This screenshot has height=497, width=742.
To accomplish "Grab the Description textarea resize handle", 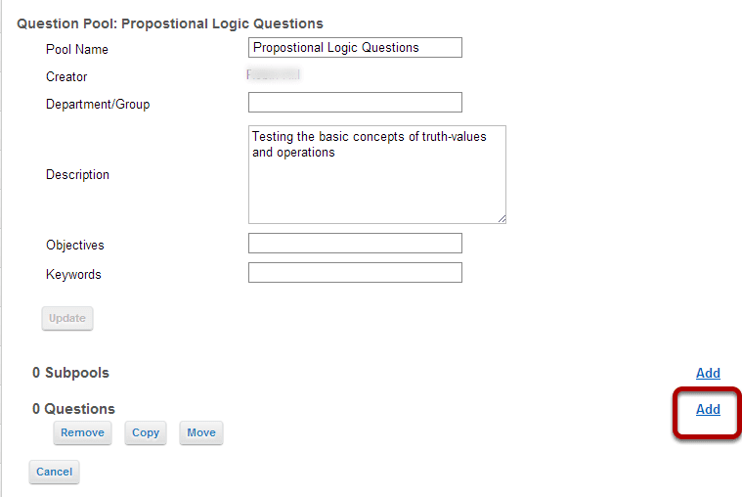I will (502, 219).
